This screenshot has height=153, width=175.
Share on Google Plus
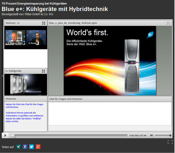pos(38,147)
